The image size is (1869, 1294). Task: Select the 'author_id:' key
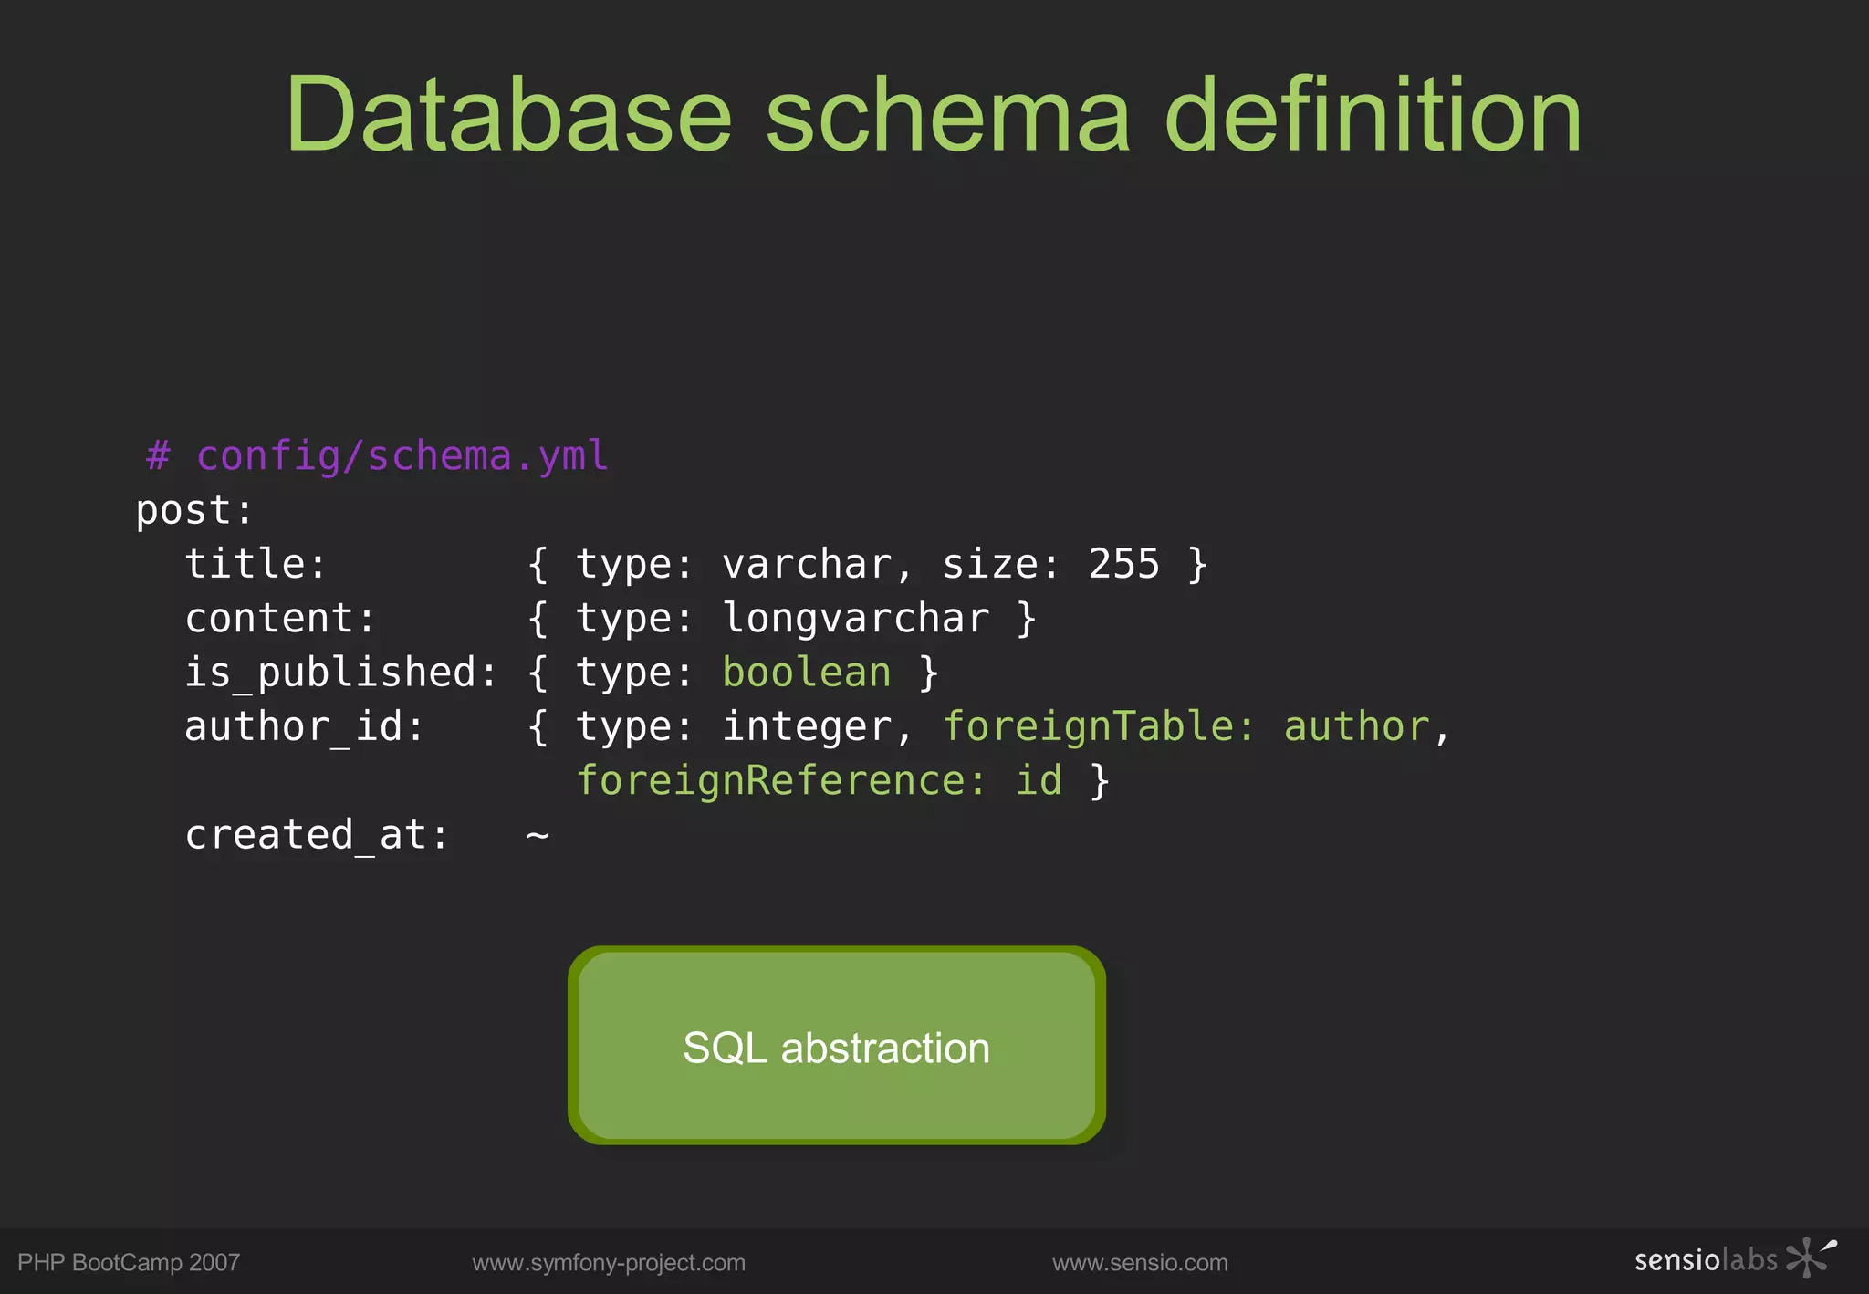[305, 726]
